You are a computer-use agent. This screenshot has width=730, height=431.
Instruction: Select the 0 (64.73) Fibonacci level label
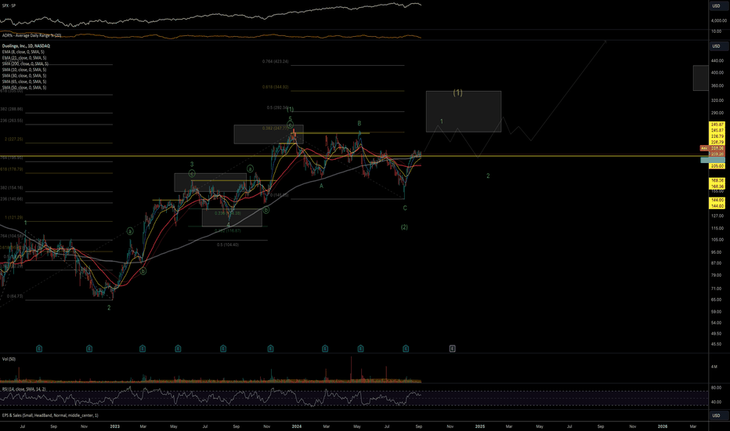coord(15,296)
